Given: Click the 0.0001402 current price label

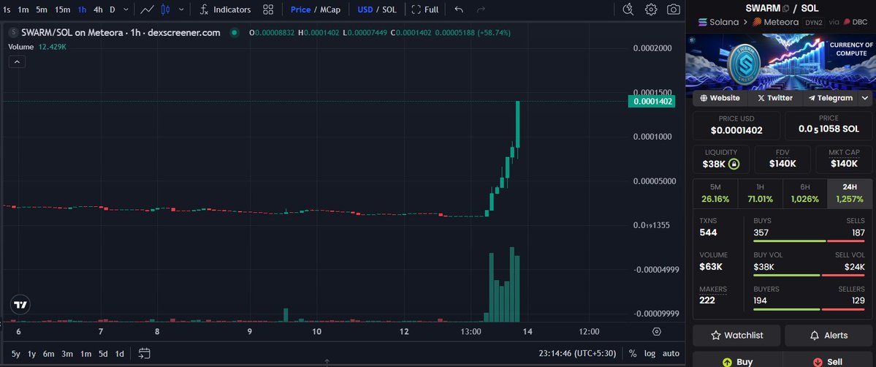Looking at the screenshot, I should [652, 102].
